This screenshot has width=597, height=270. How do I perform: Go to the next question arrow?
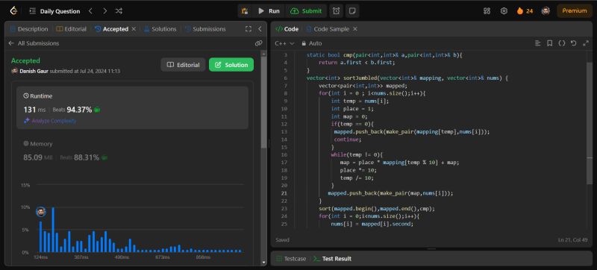click(x=104, y=11)
